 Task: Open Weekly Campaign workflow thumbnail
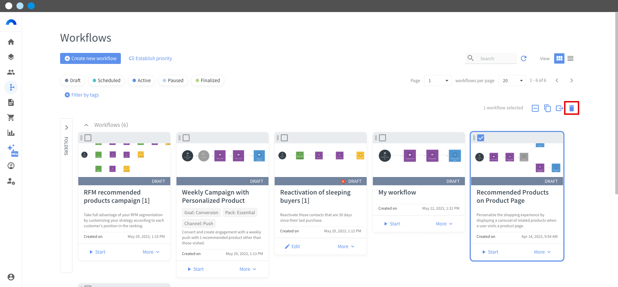222,160
